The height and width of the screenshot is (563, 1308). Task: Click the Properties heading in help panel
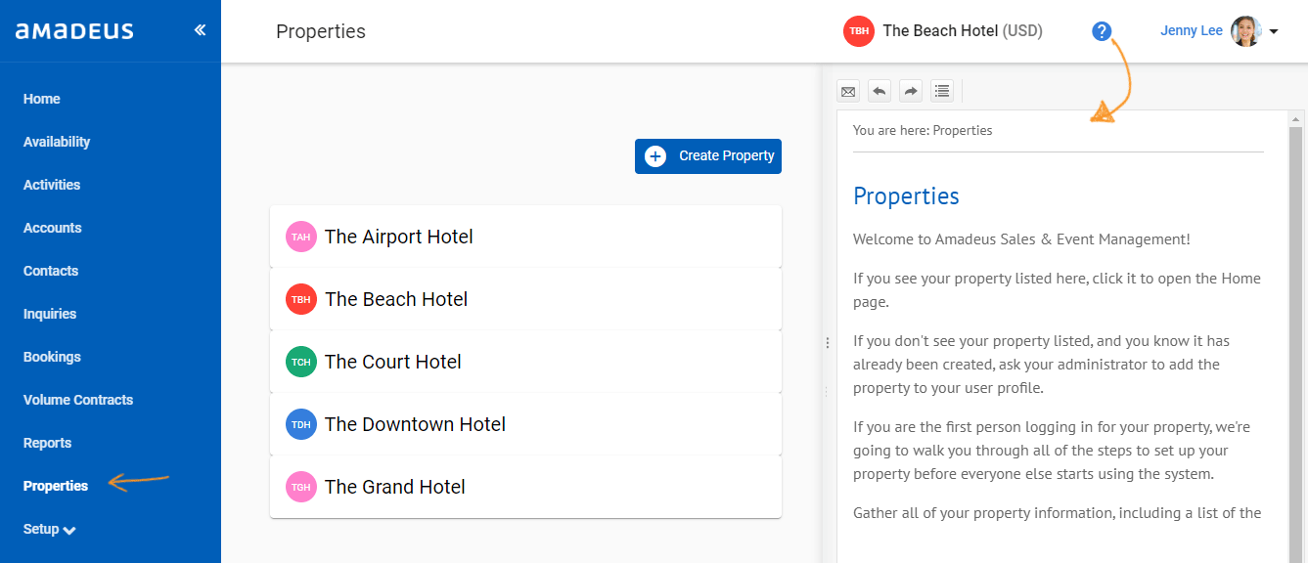point(906,196)
